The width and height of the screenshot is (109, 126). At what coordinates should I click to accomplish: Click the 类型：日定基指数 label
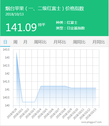click(x=70, y=28)
